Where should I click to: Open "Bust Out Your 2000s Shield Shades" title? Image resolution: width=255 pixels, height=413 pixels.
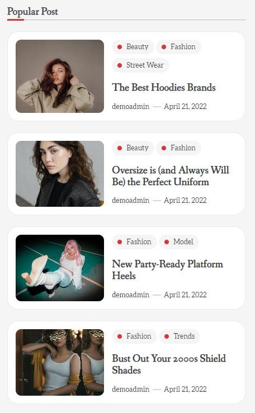169,364
